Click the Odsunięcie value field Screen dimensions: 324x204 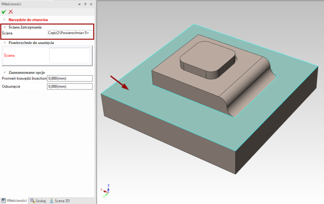[70, 87]
